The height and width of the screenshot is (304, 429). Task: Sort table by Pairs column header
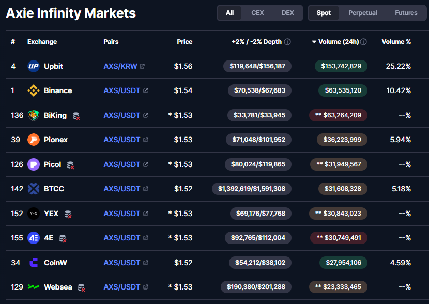(x=111, y=42)
